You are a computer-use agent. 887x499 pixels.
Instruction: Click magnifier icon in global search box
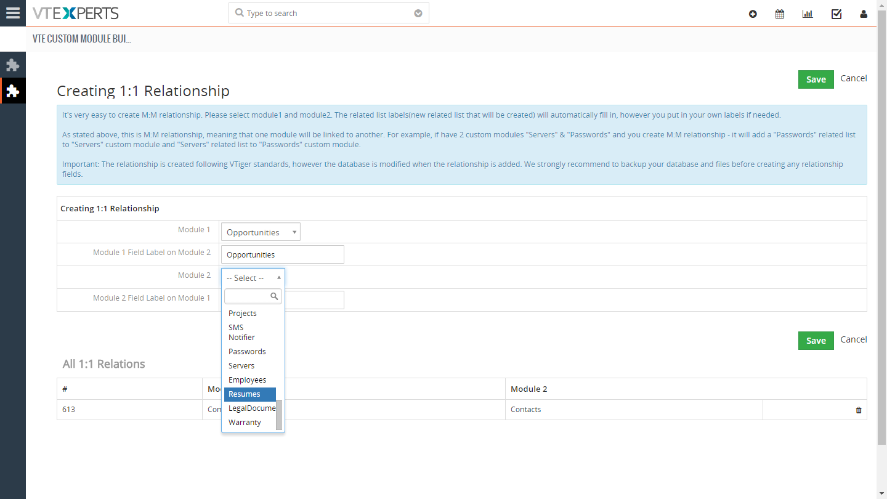(x=239, y=13)
